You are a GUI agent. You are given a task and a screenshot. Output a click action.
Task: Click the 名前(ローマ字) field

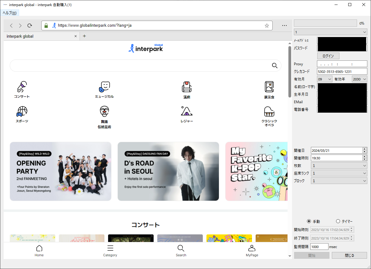point(342,87)
